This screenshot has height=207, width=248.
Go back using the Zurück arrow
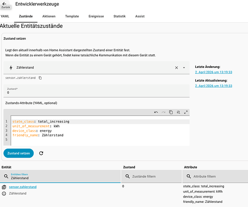(x=4, y=4)
